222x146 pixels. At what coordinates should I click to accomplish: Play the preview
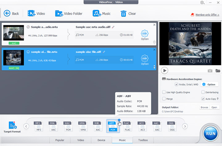(x=165, y=71)
